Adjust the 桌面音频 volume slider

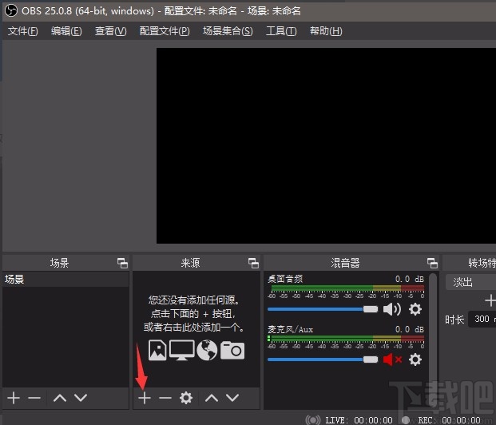[323, 309]
